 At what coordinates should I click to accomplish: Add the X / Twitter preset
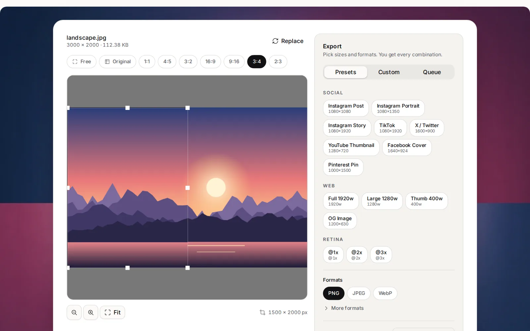427,128
